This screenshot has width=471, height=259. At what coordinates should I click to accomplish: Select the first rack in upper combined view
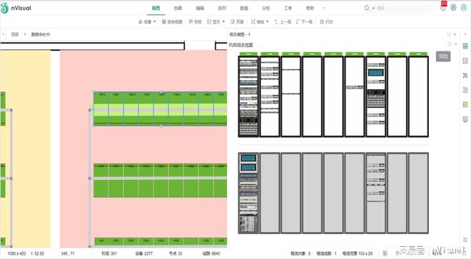coord(248,96)
